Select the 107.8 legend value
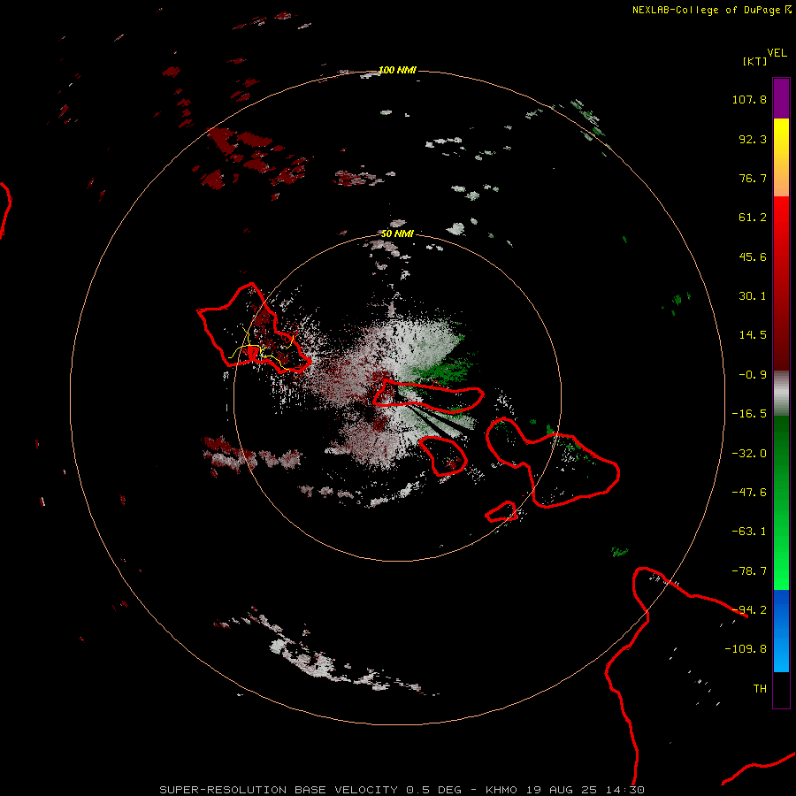 pyautogui.click(x=749, y=99)
